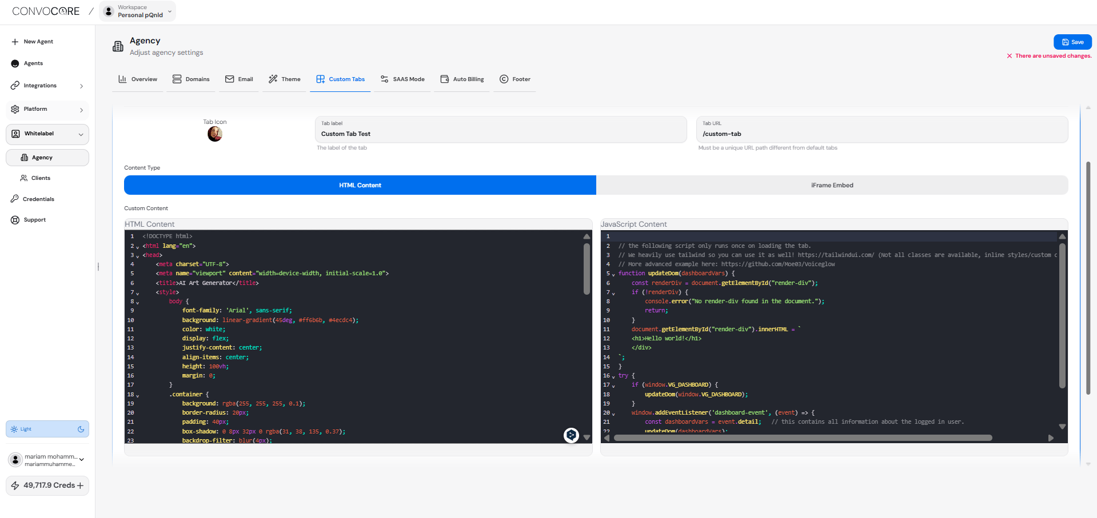
Task: Click the sun icon in theme switch
Action: pos(14,429)
